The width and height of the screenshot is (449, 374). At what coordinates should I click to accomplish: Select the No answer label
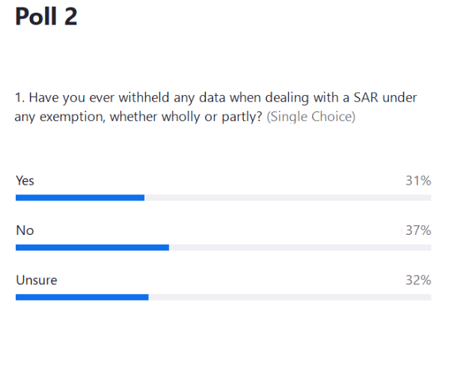(x=24, y=230)
